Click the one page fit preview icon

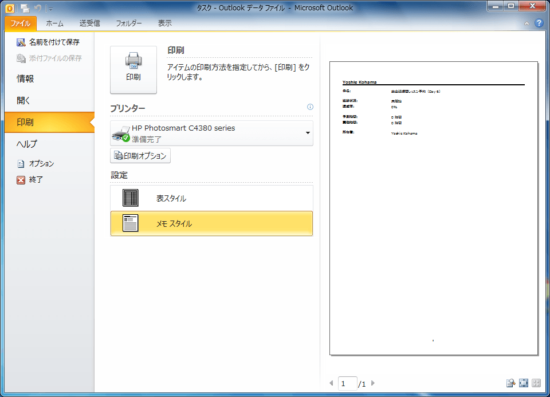coord(524,383)
